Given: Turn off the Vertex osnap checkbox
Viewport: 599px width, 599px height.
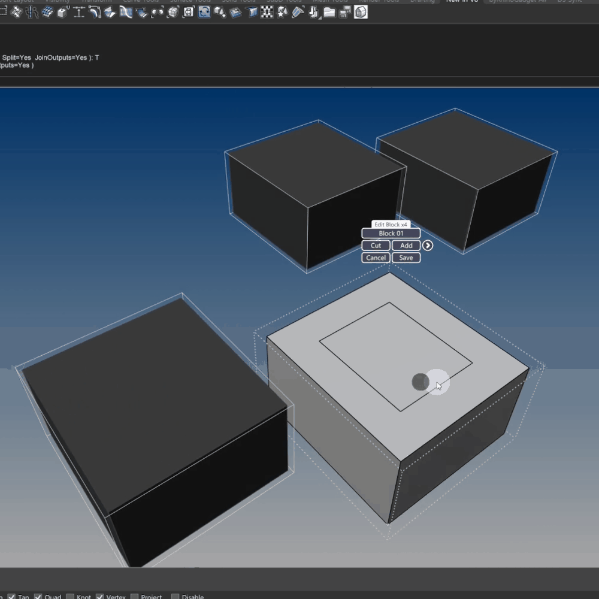Looking at the screenshot, I should [100, 597].
